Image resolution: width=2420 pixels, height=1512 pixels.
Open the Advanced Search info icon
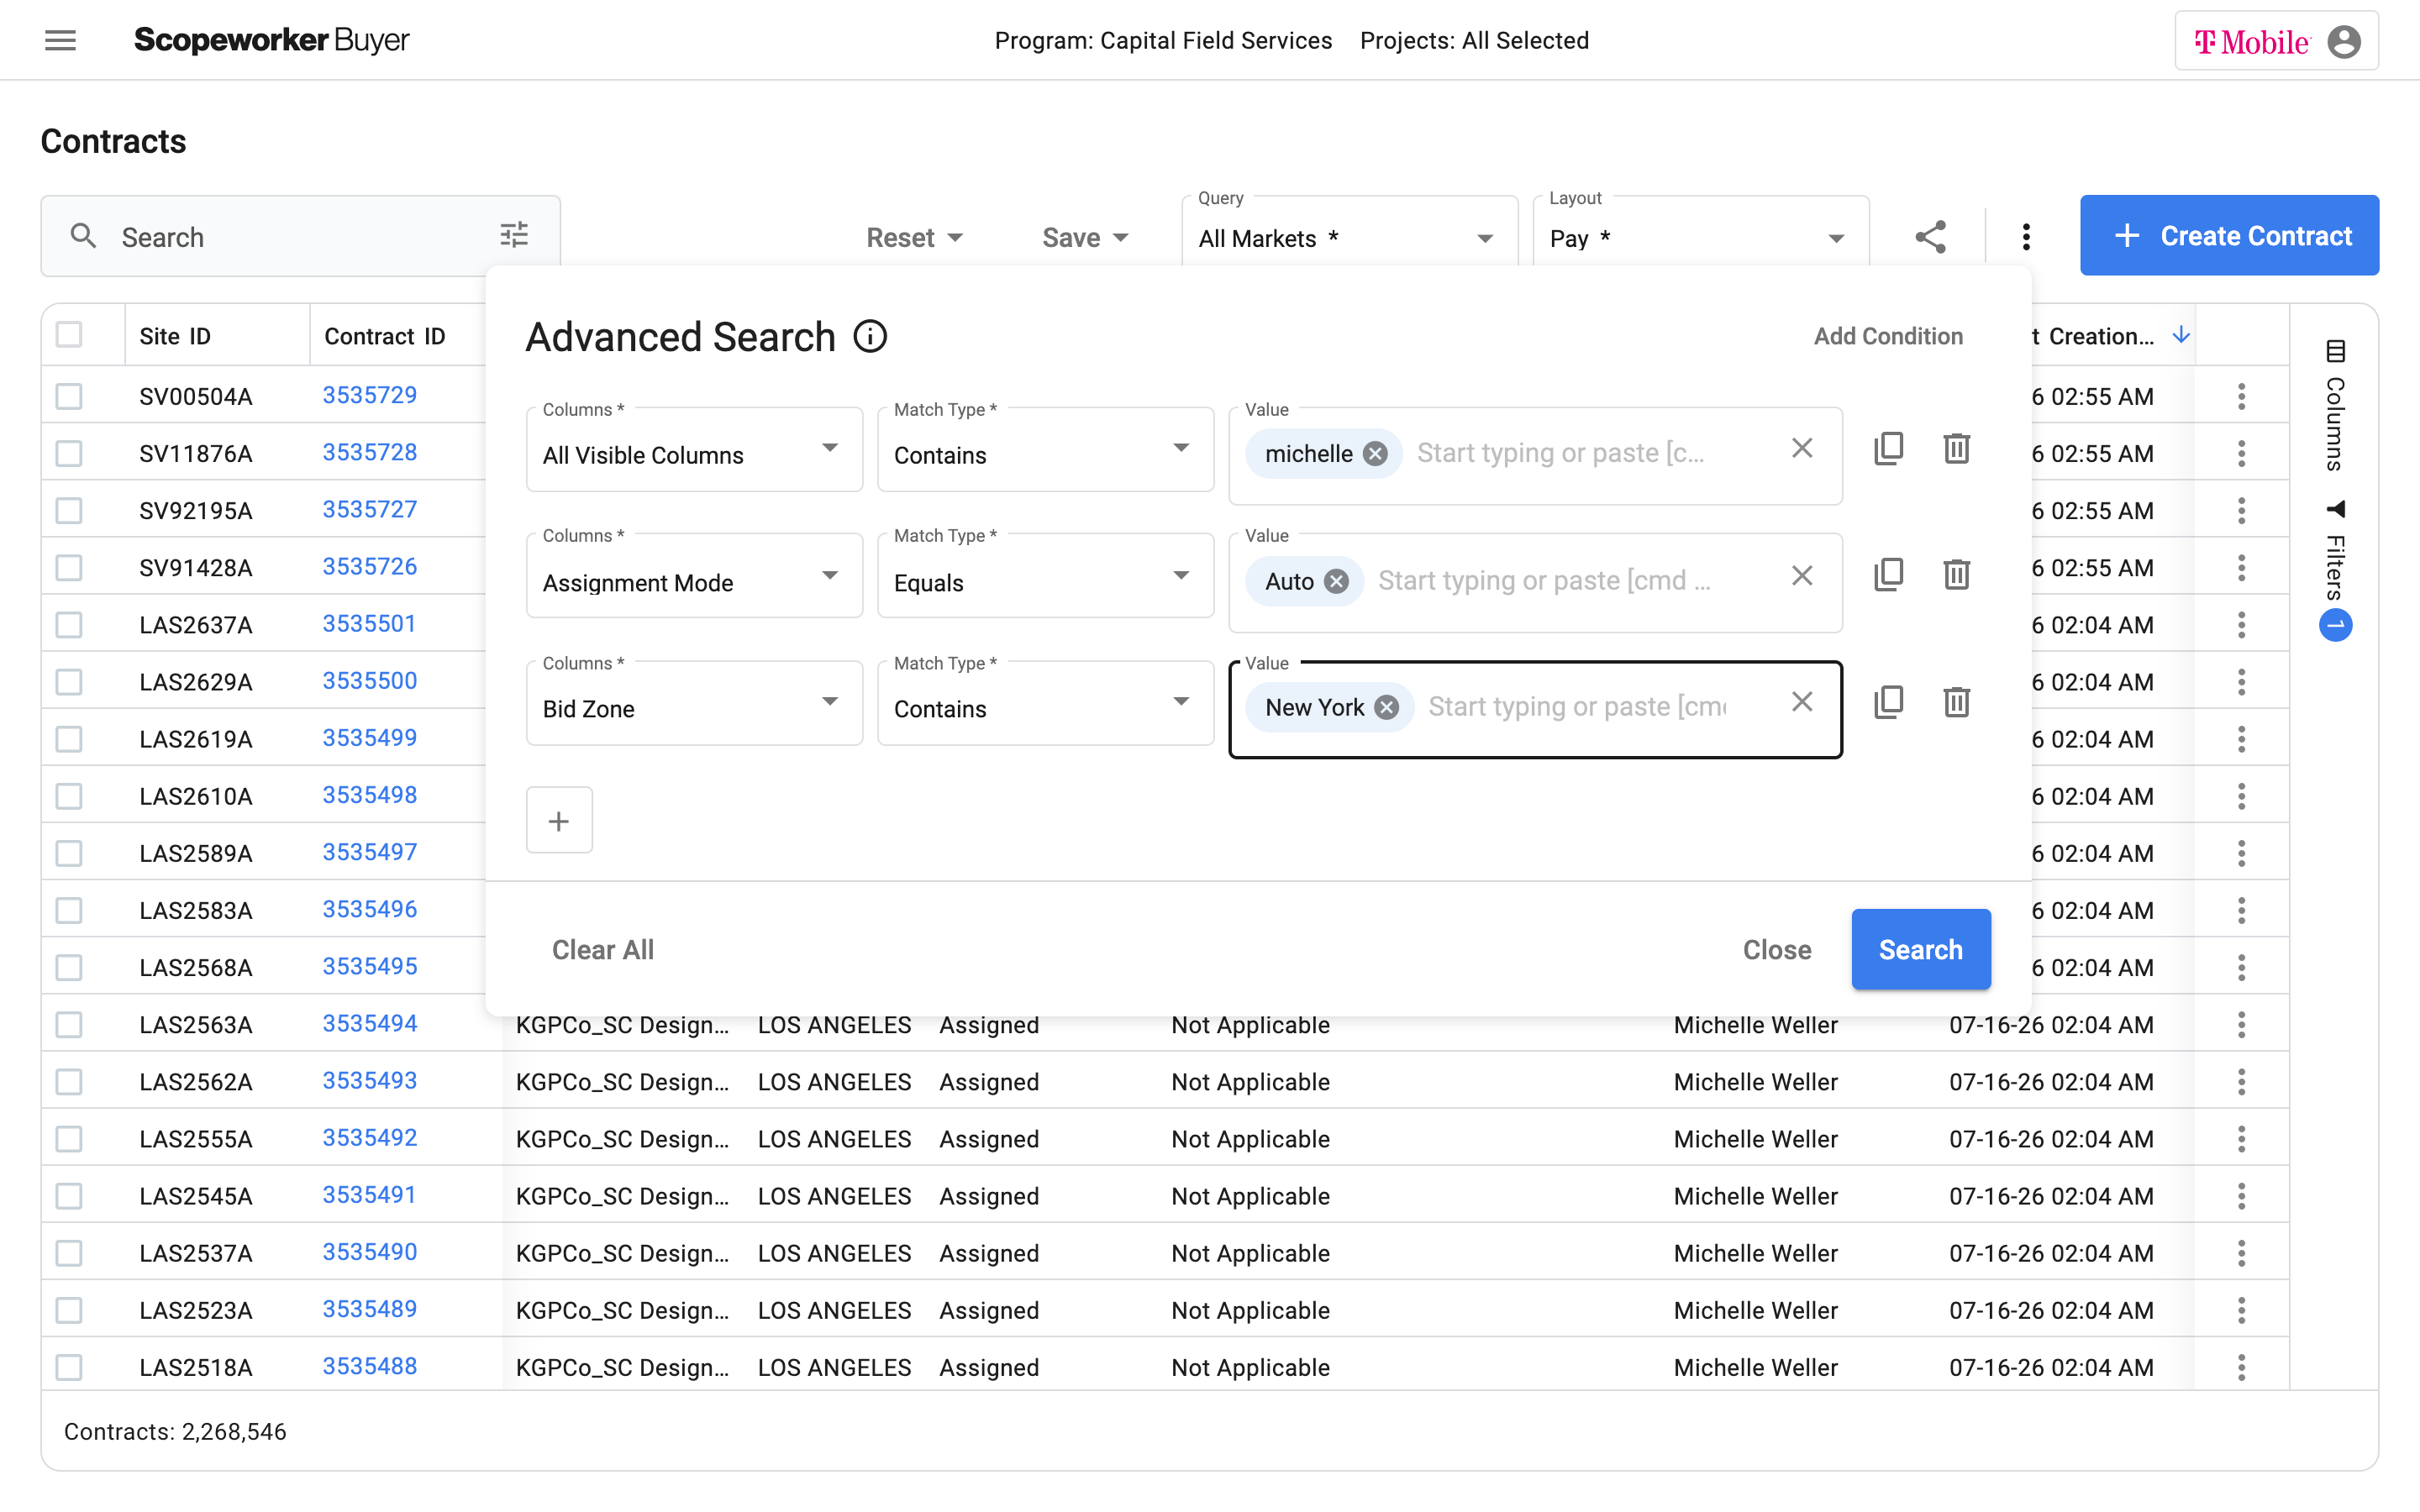click(x=870, y=337)
